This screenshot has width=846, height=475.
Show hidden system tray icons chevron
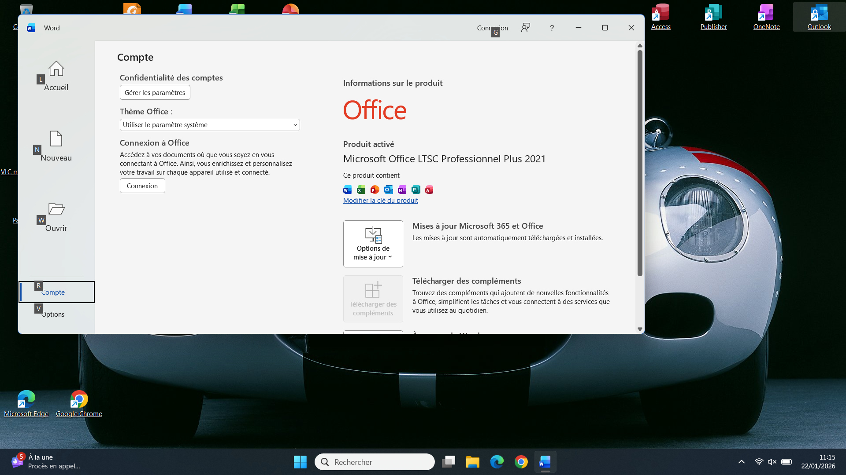pyautogui.click(x=742, y=462)
